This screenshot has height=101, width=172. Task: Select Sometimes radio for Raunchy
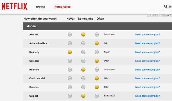83,52
